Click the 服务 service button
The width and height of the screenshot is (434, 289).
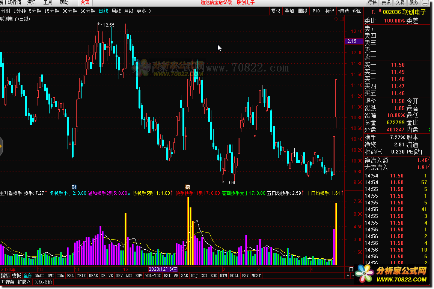pos(413,3)
